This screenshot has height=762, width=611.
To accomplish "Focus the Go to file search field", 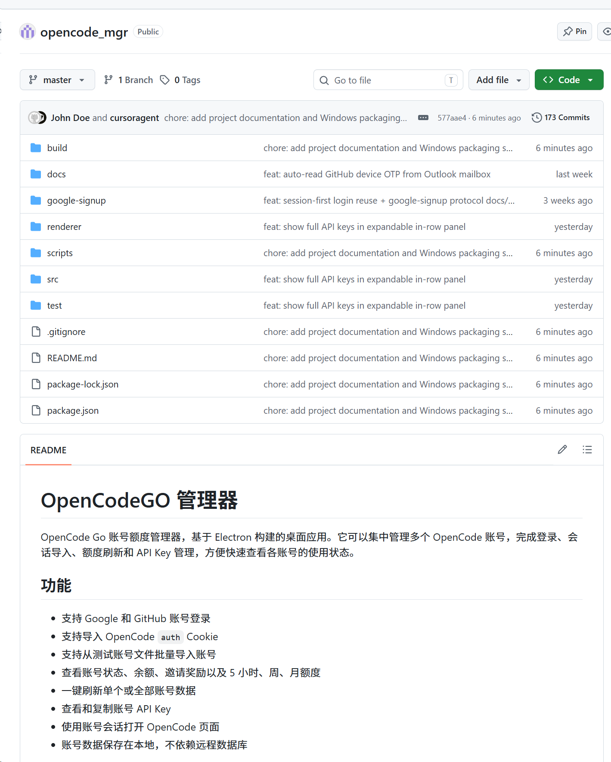I will click(388, 80).
